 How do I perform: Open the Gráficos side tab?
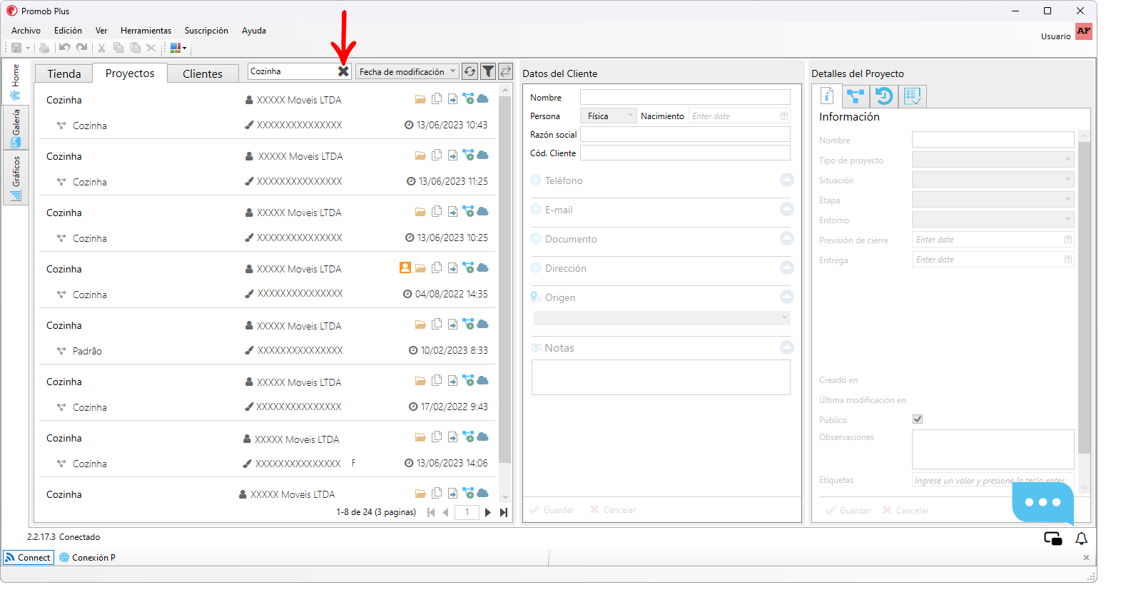point(16,178)
